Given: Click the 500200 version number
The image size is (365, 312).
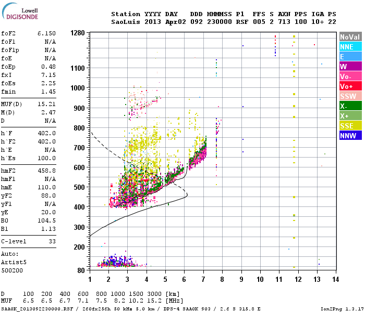Looking at the screenshot, I should [x=12, y=271].
